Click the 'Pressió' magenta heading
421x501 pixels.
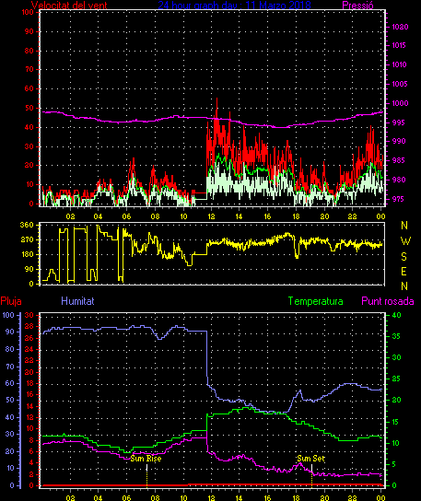click(x=357, y=6)
